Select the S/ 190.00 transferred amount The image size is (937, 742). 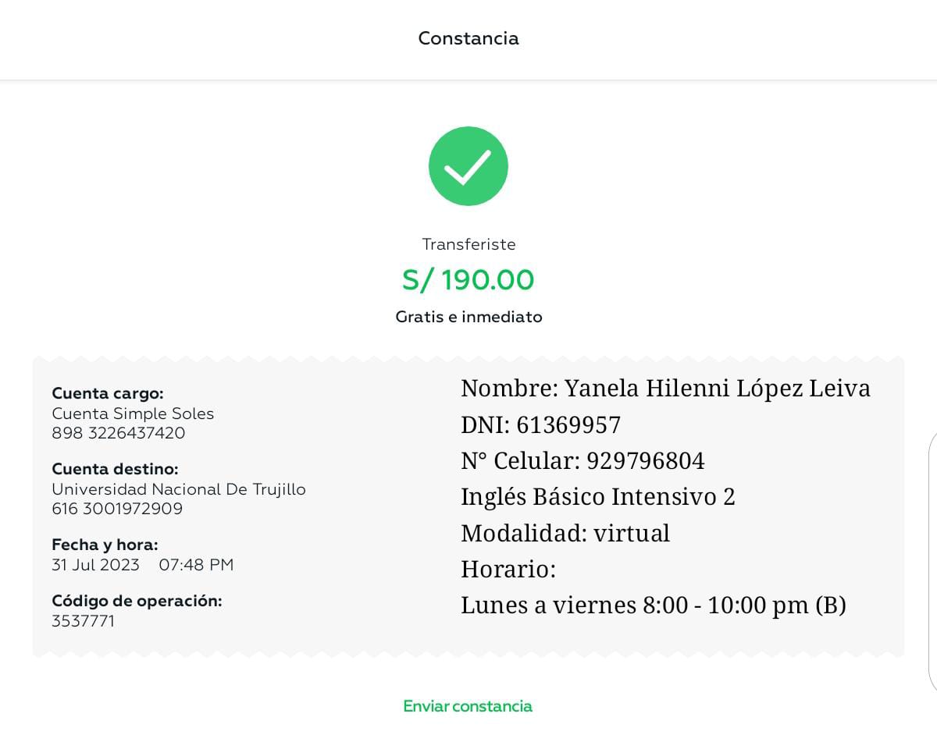[x=468, y=280]
